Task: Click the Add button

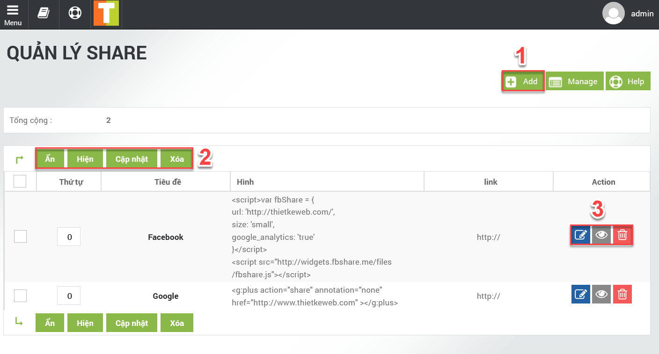Action: tap(523, 81)
